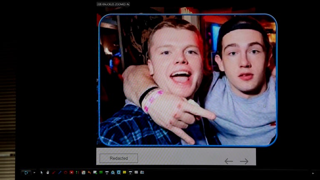
Task: Click the displayed photo exhibit
Action: point(187,80)
